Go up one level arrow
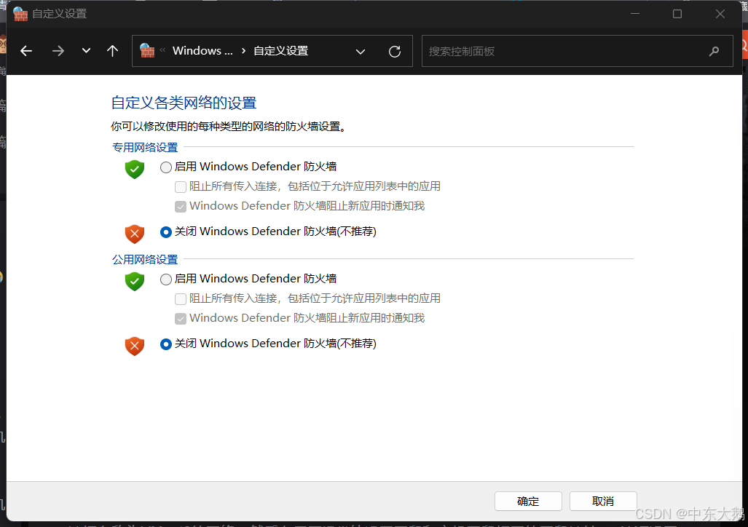The height and width of the screenshot is (527, 748). pyautogui.click(x=113, y=50)
